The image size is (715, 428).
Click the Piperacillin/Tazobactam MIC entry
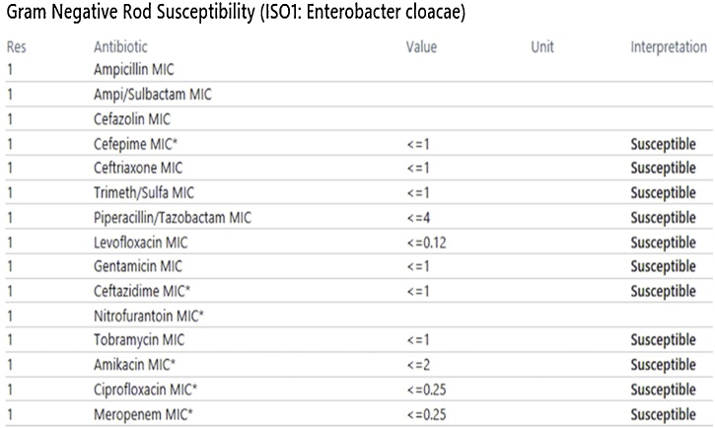click(173, 217)
